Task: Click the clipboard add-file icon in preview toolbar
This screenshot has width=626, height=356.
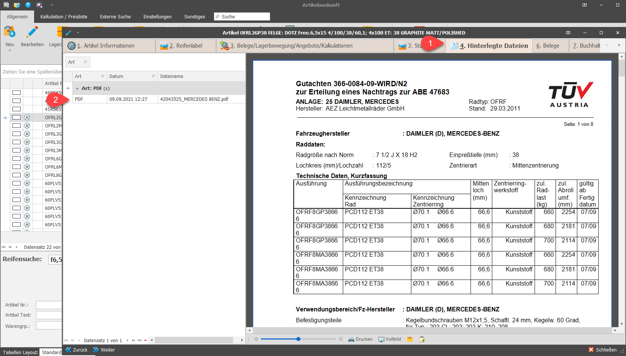Action: [x=422, y=339]
